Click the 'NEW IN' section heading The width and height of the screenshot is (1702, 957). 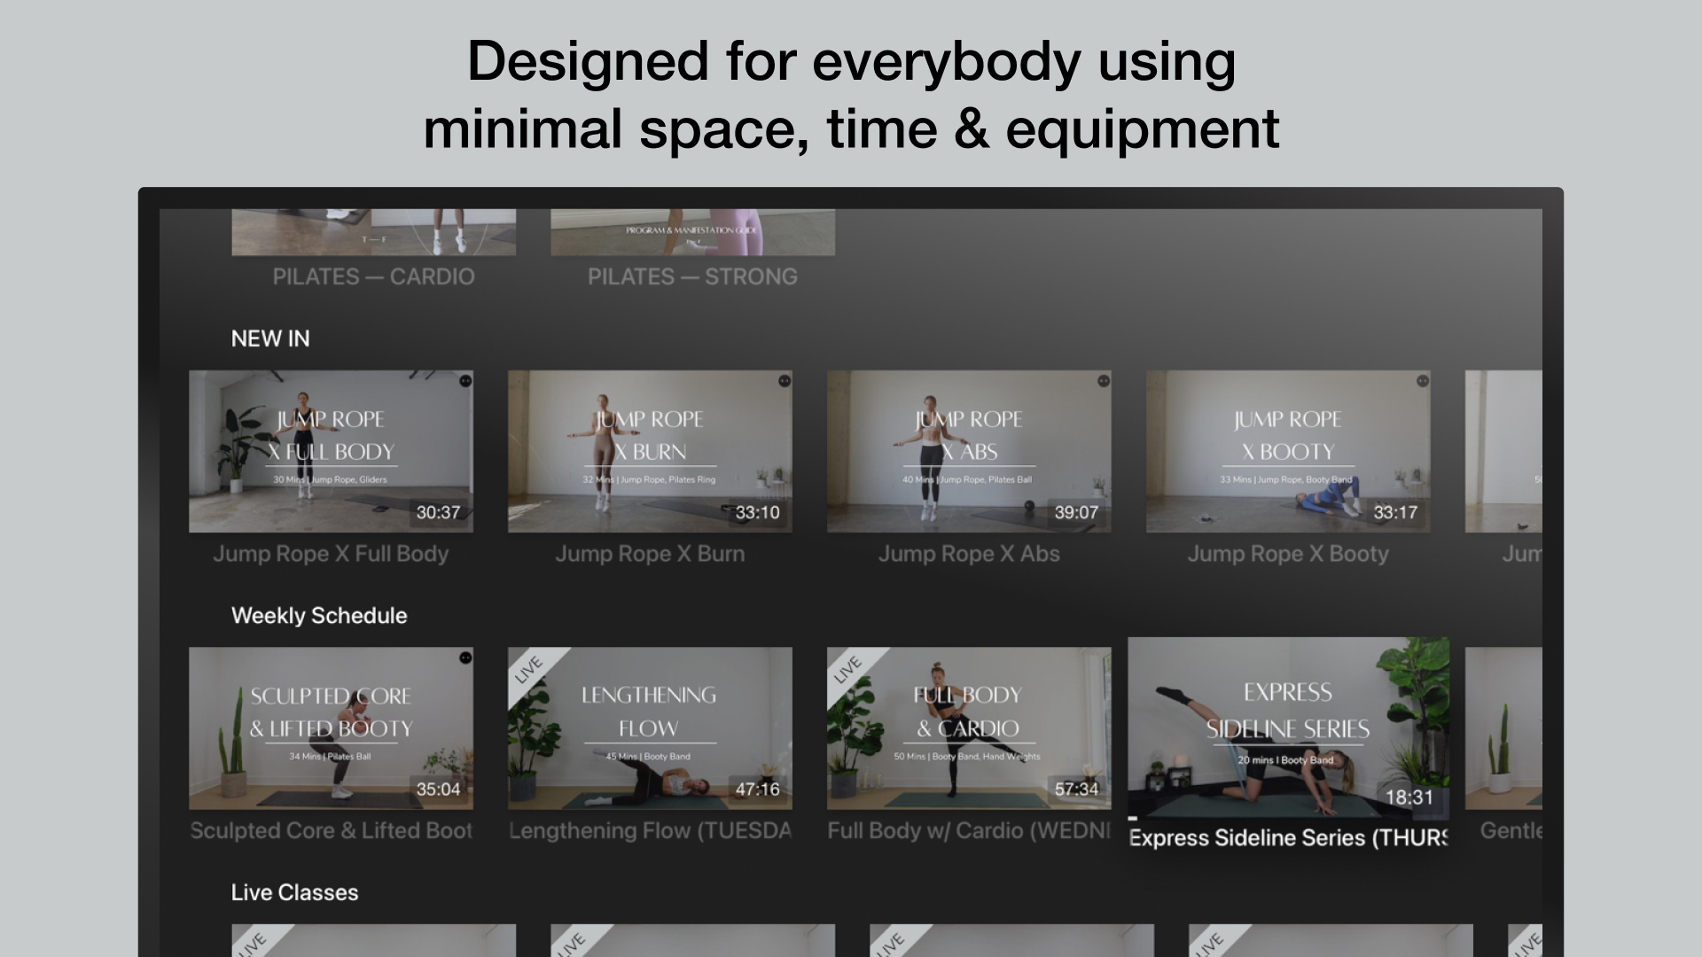click(x=270, y=338)
